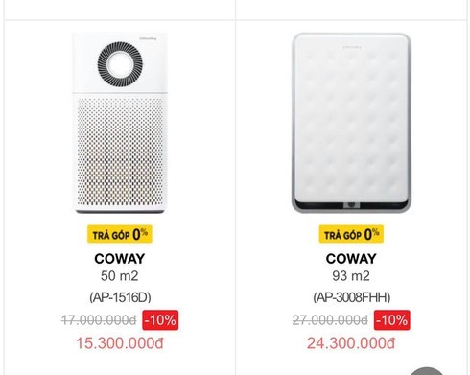
Task: Select the -10% badge on AP-1516D
Action: [160, 320]
